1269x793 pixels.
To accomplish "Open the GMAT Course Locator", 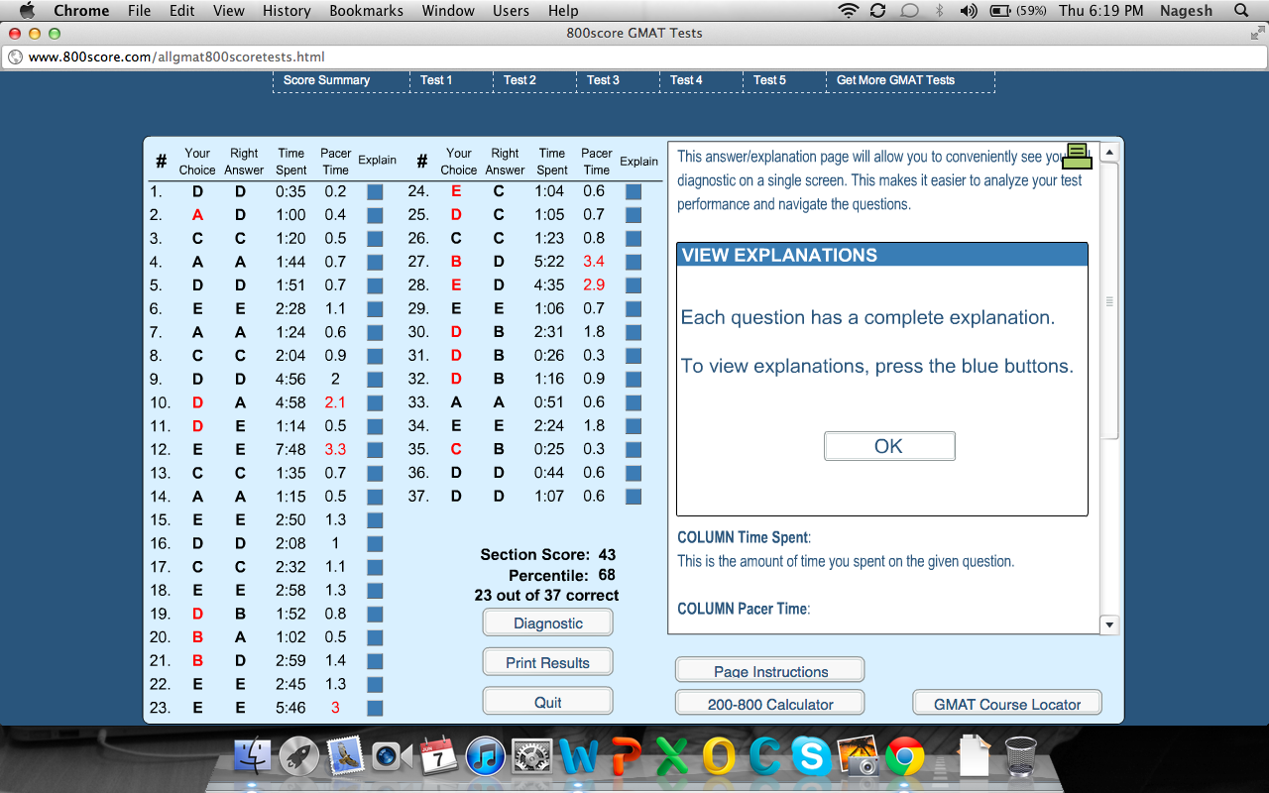I will pyautogui.click(x=1007, y=704).
